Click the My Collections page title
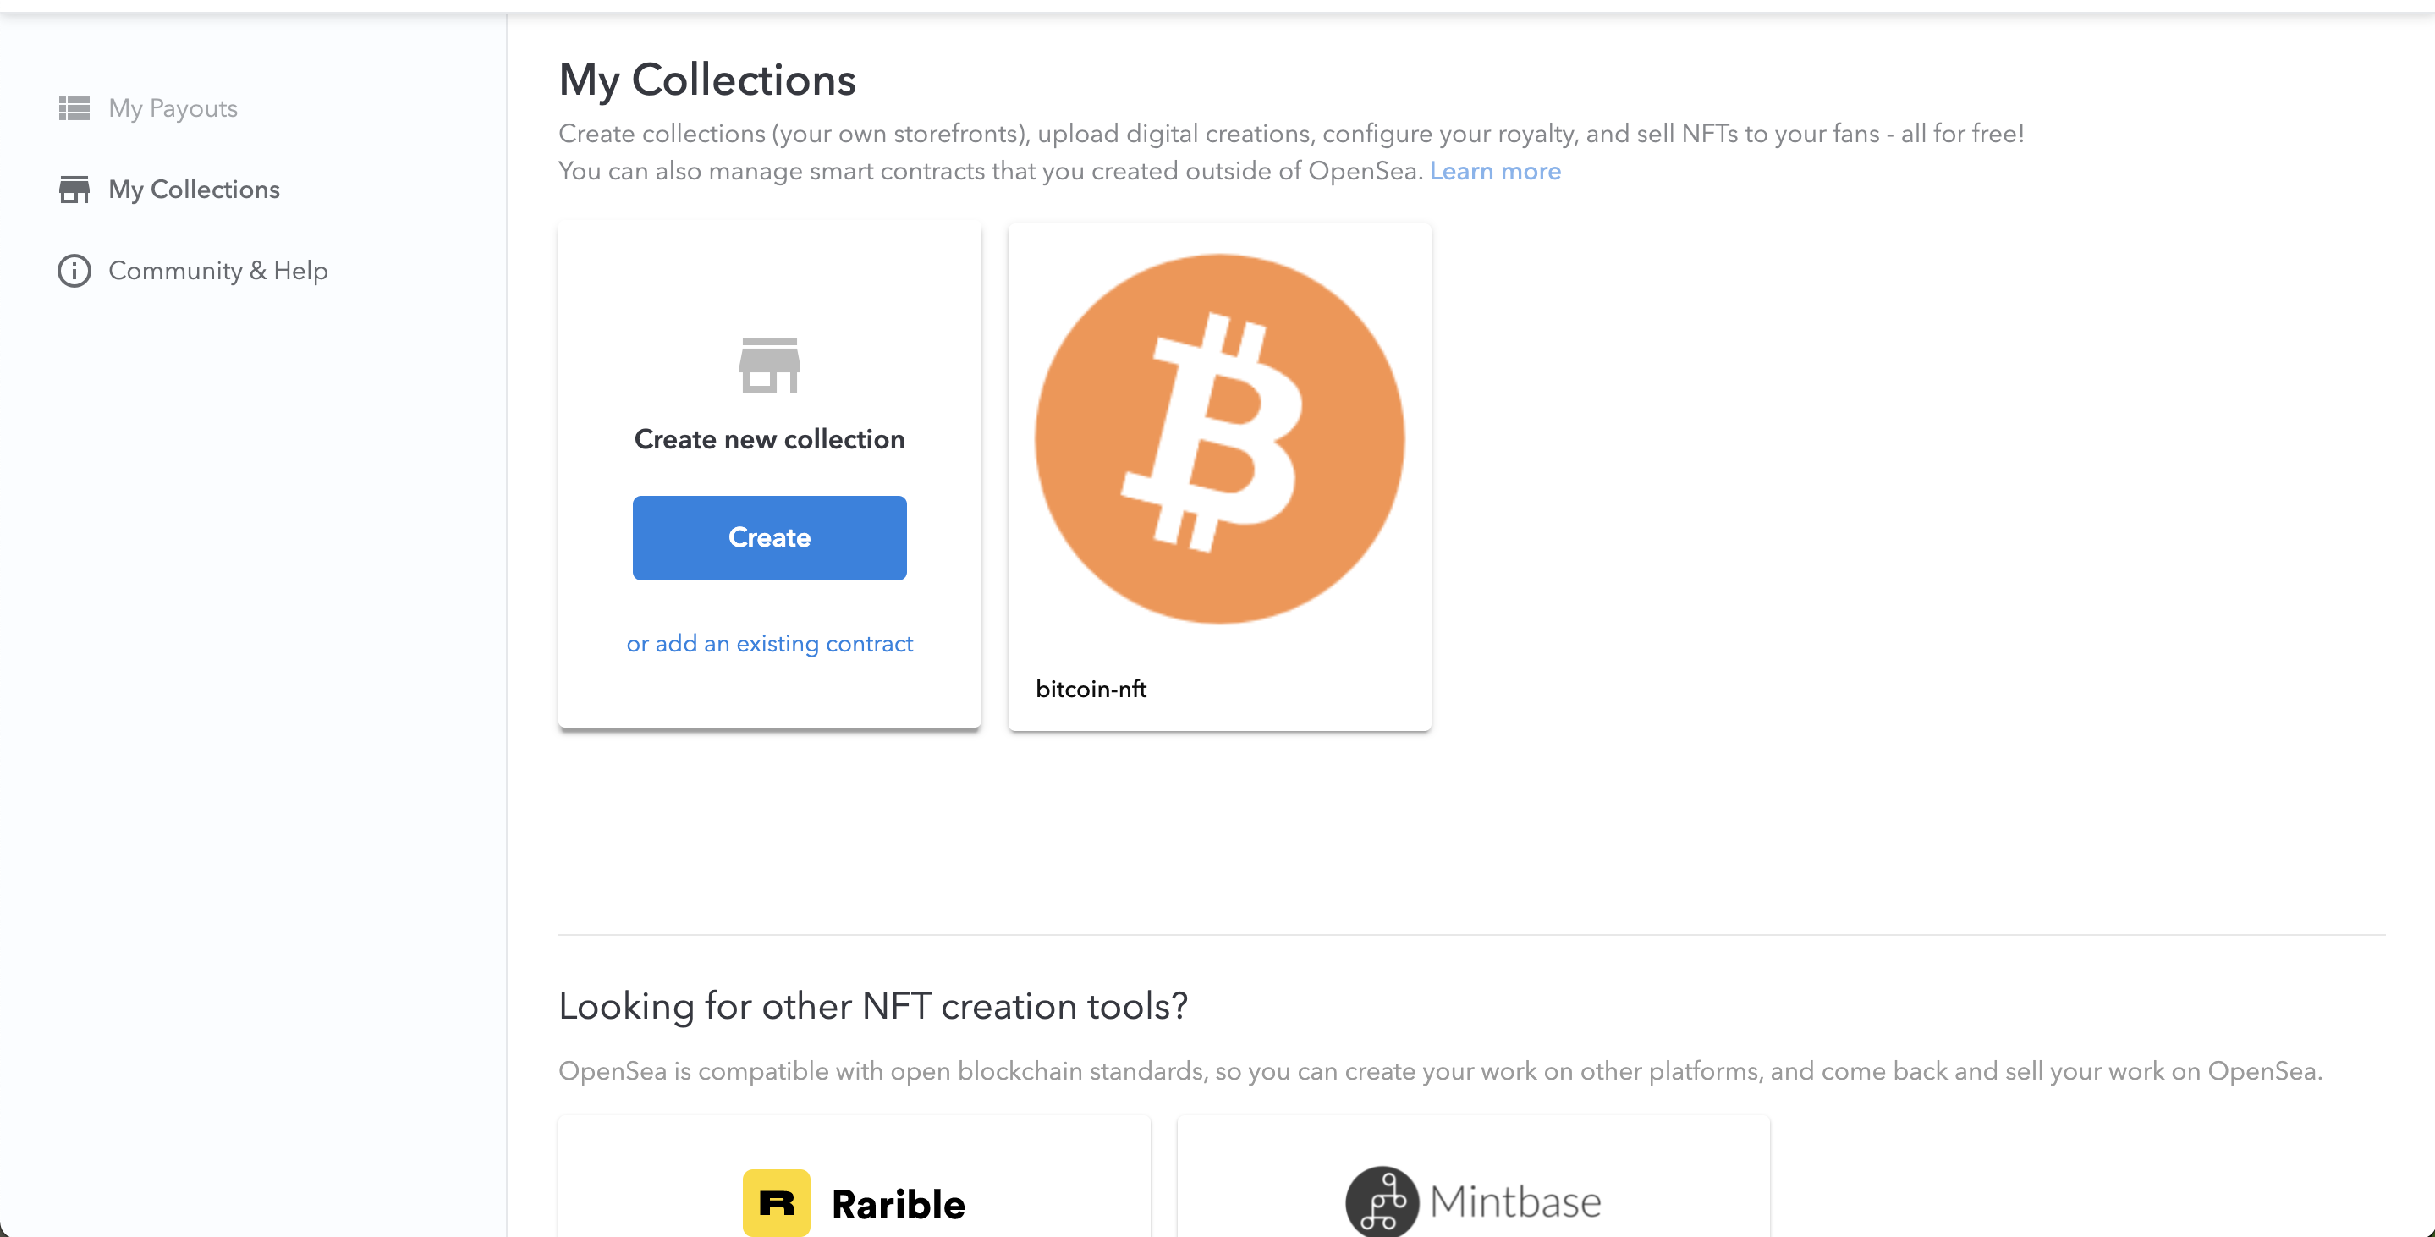This screenshot has height=1237, width=2435. pos(707,80)
